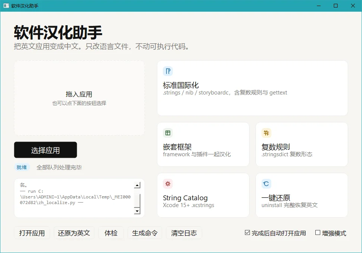Click the log scrollbar up arrow

[x=137, y=185]
